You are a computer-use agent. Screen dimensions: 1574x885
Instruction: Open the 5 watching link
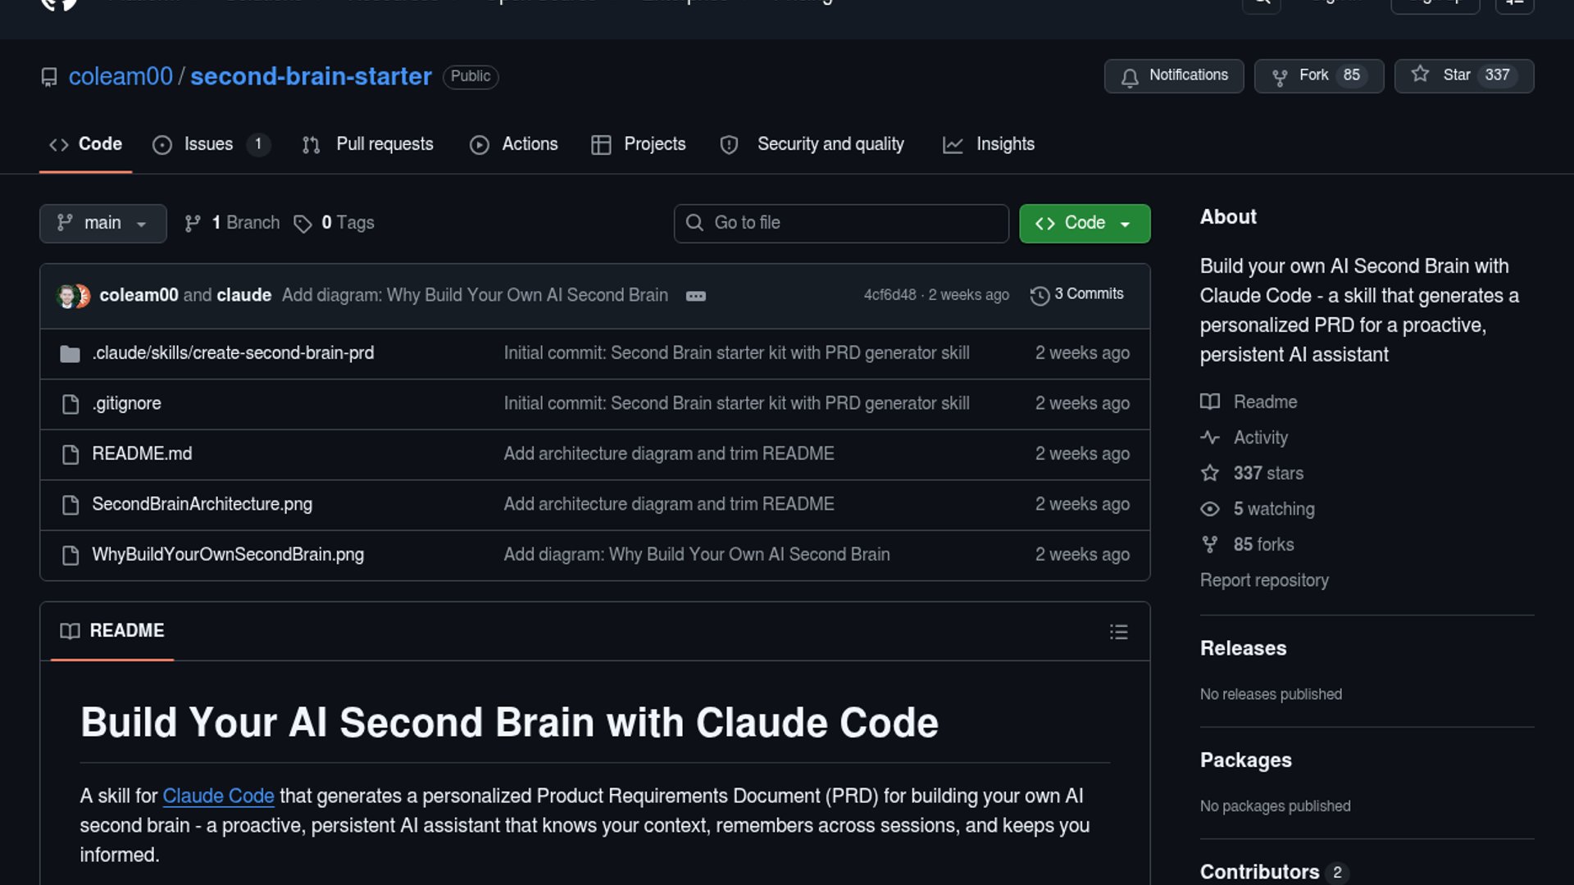click(x=1273, y=509)
